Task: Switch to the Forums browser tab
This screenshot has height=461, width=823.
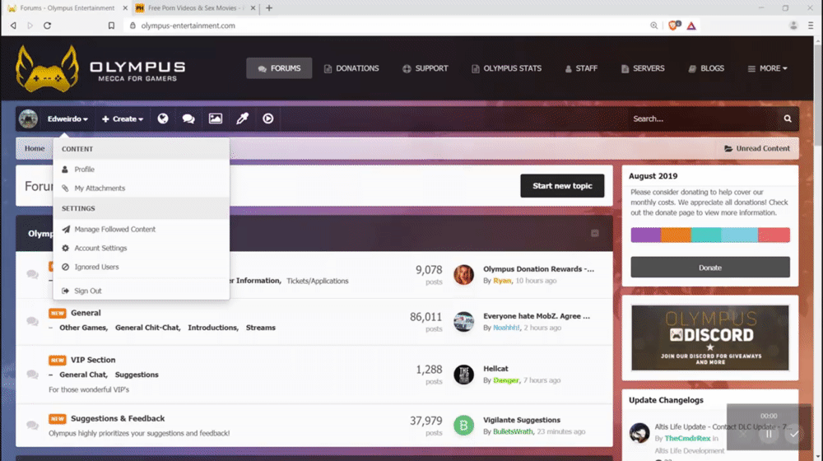Action: [67, 8]
